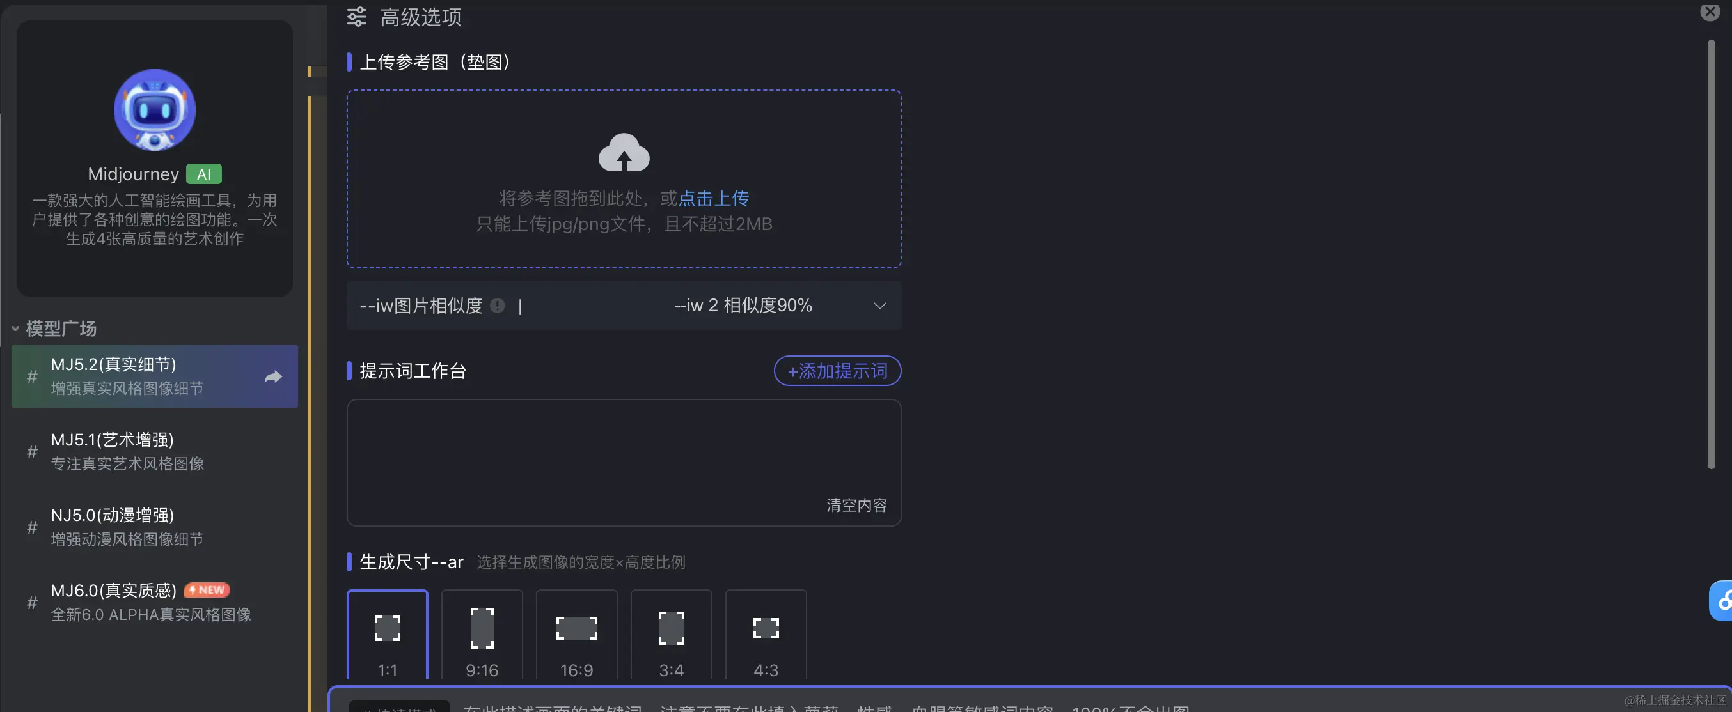Viewport: 1732px width, 712px height.
Task: Select the 9:16 aspect ratio
Action: pos(482,635)
